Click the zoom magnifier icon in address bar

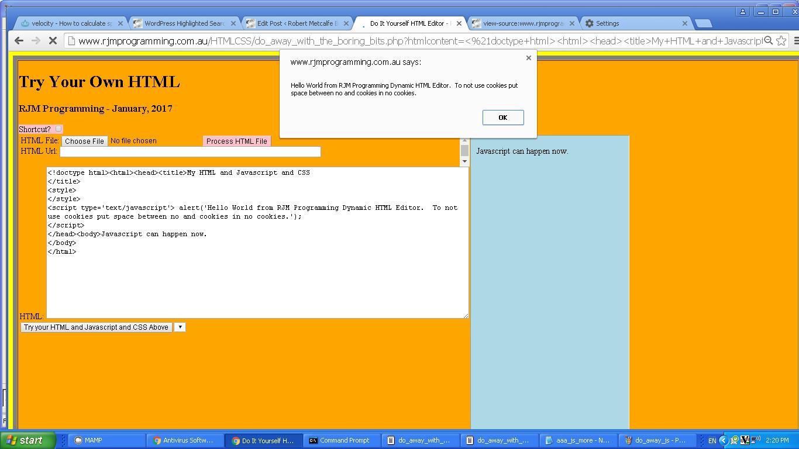[769, 40]
